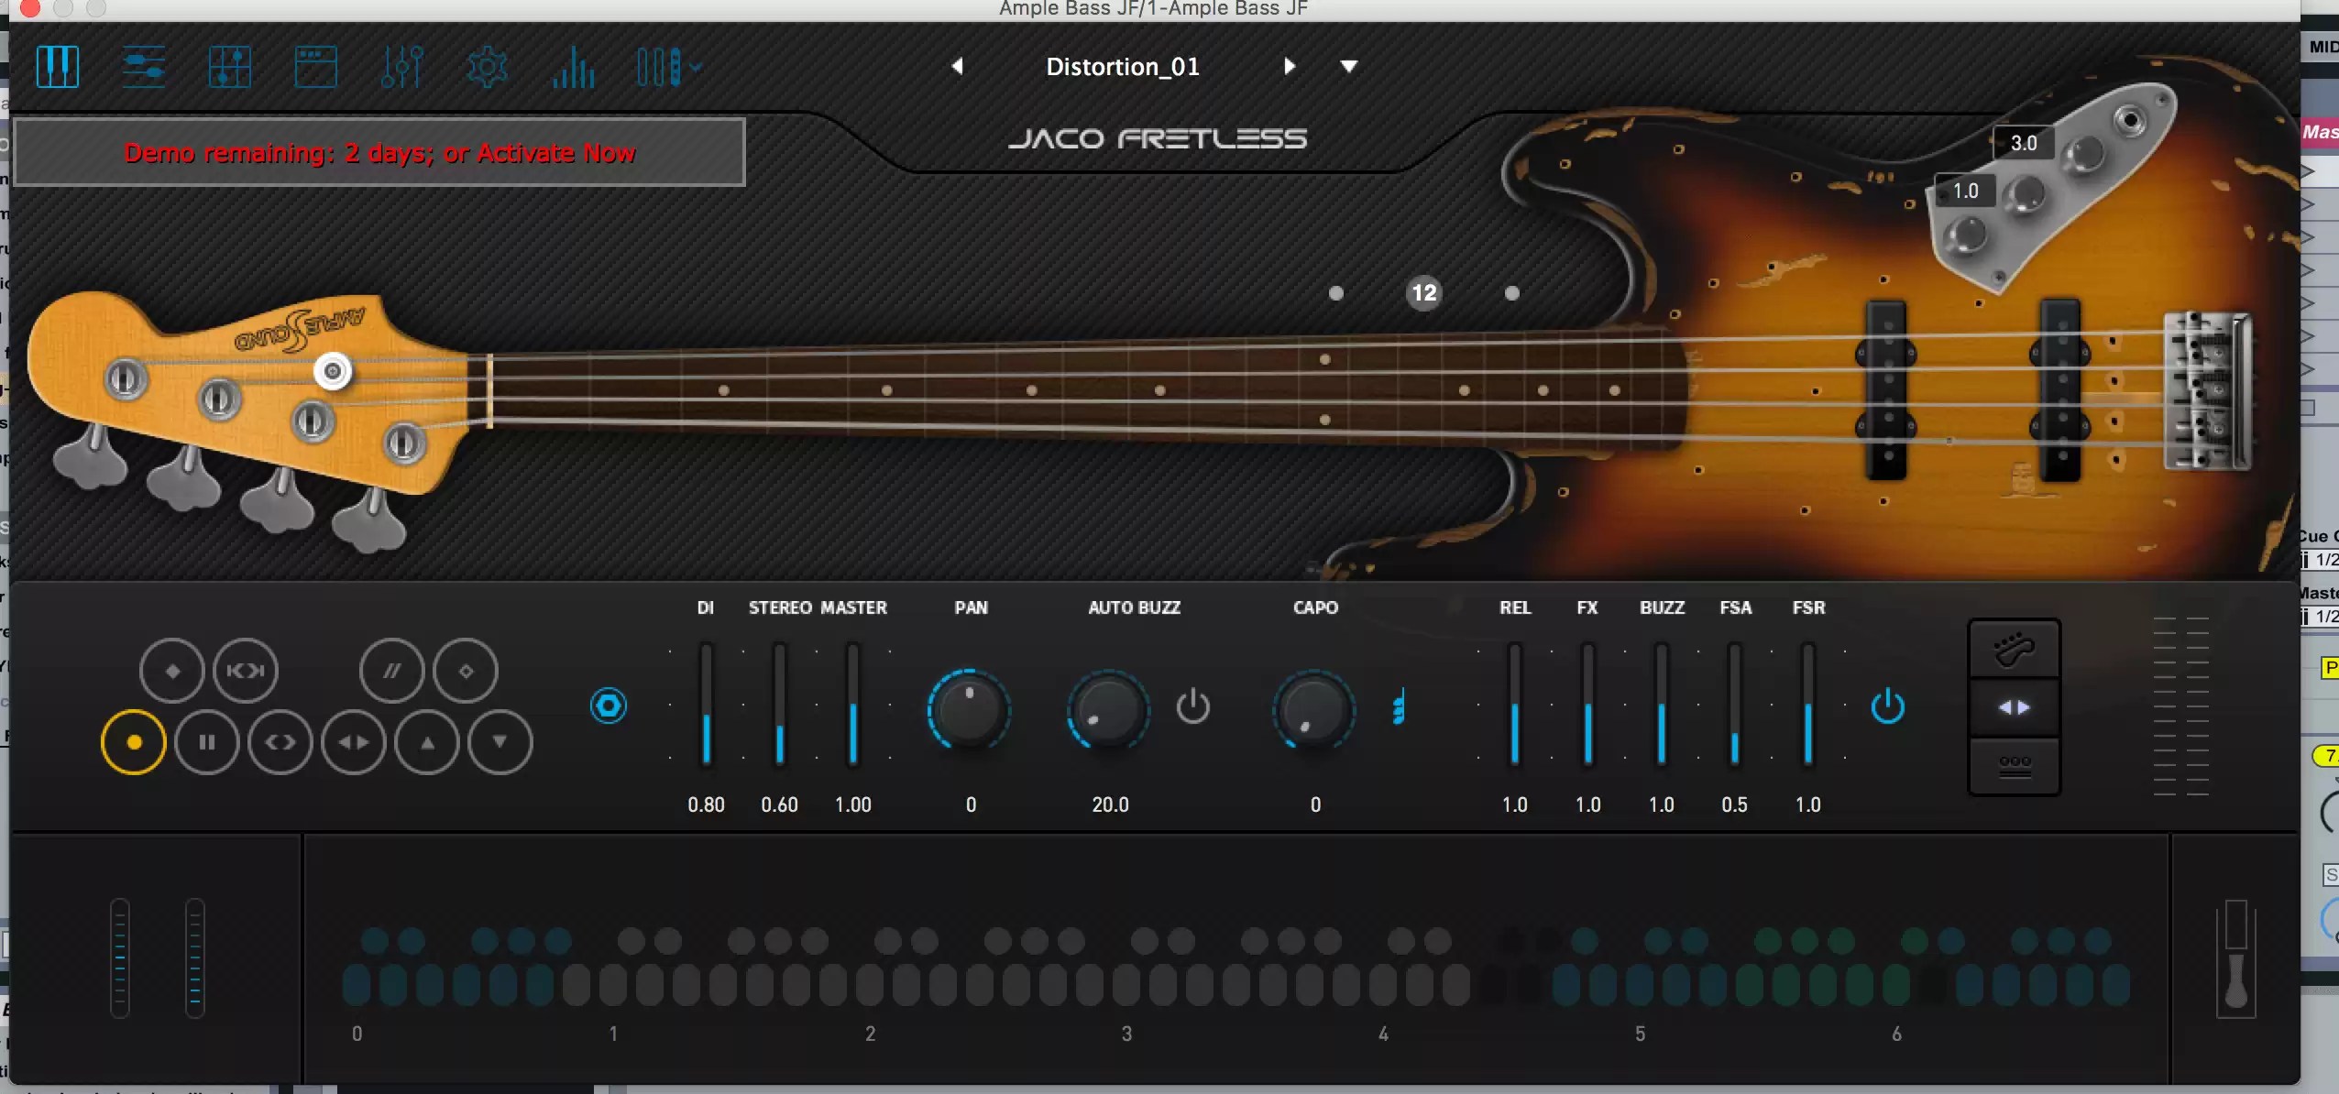Open the Riffer grid panel icon
This screenshot has height=1094, width=2339.
[x=229, y=66]
